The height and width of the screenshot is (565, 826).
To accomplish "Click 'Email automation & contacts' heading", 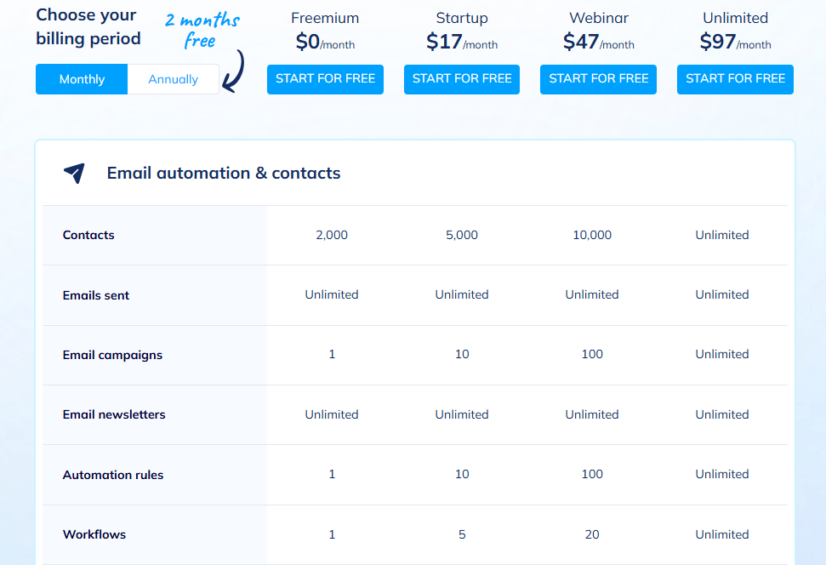I will pyautogui.click(x=224, y=173).
